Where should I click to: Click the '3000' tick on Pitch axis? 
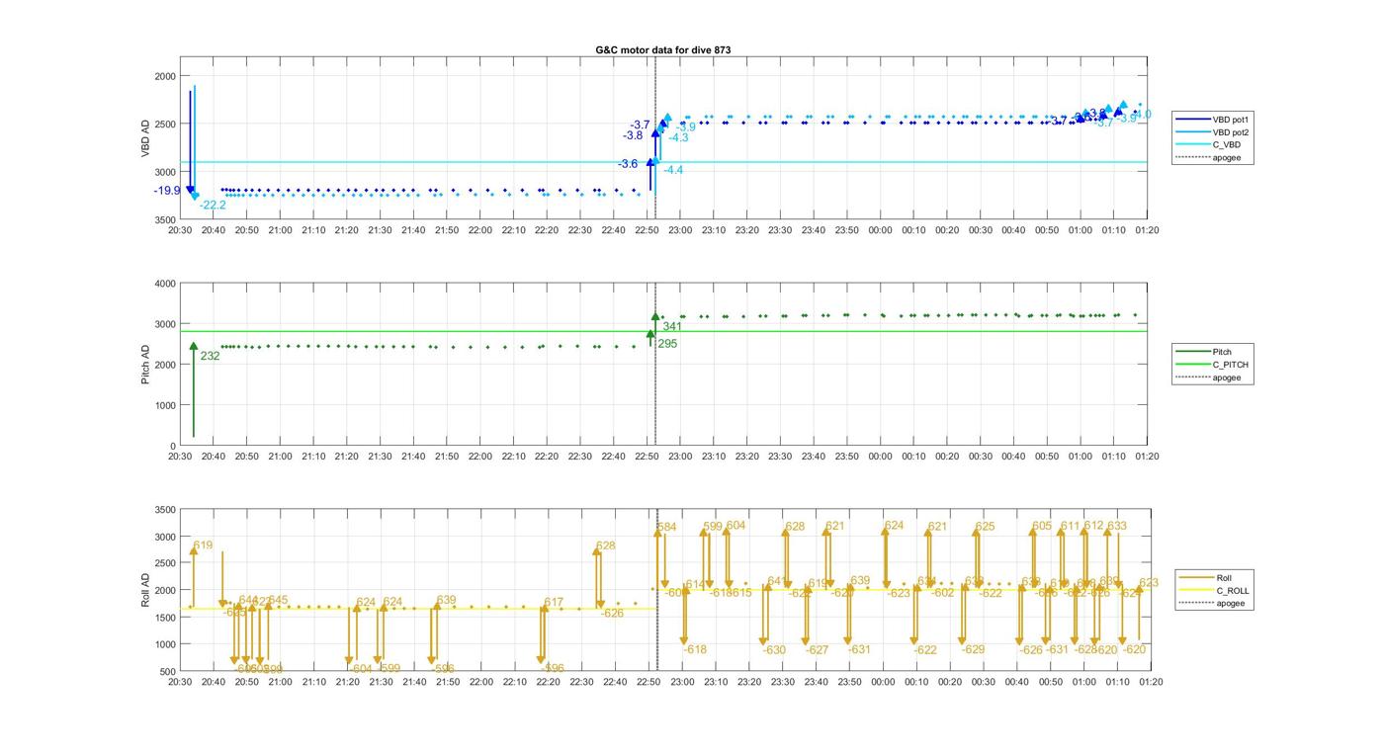tap(164, 325)
